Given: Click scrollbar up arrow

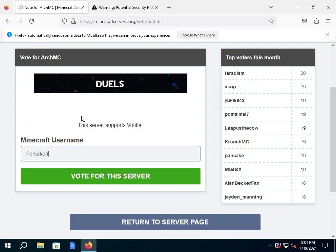Looking at the screenshot, I should point(333,45).
